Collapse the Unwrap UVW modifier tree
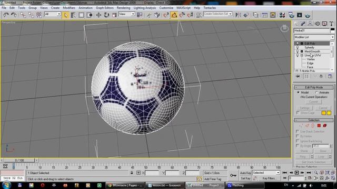Screen dimensions: 337x189 [x=302, y=55]
